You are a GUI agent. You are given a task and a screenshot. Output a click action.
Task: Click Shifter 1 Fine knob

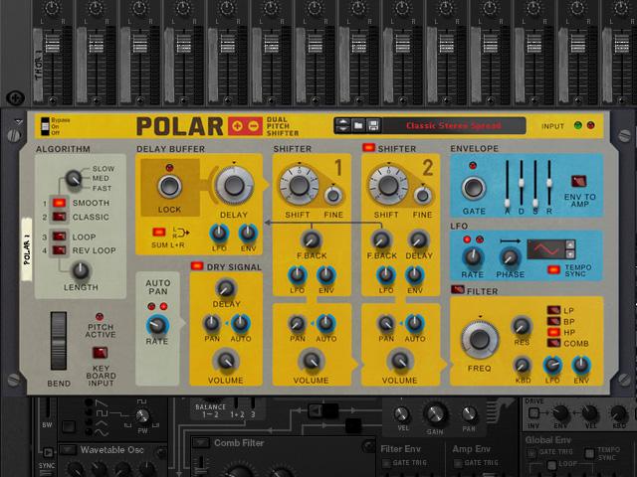pyautogui.click(x=333, y=196)
